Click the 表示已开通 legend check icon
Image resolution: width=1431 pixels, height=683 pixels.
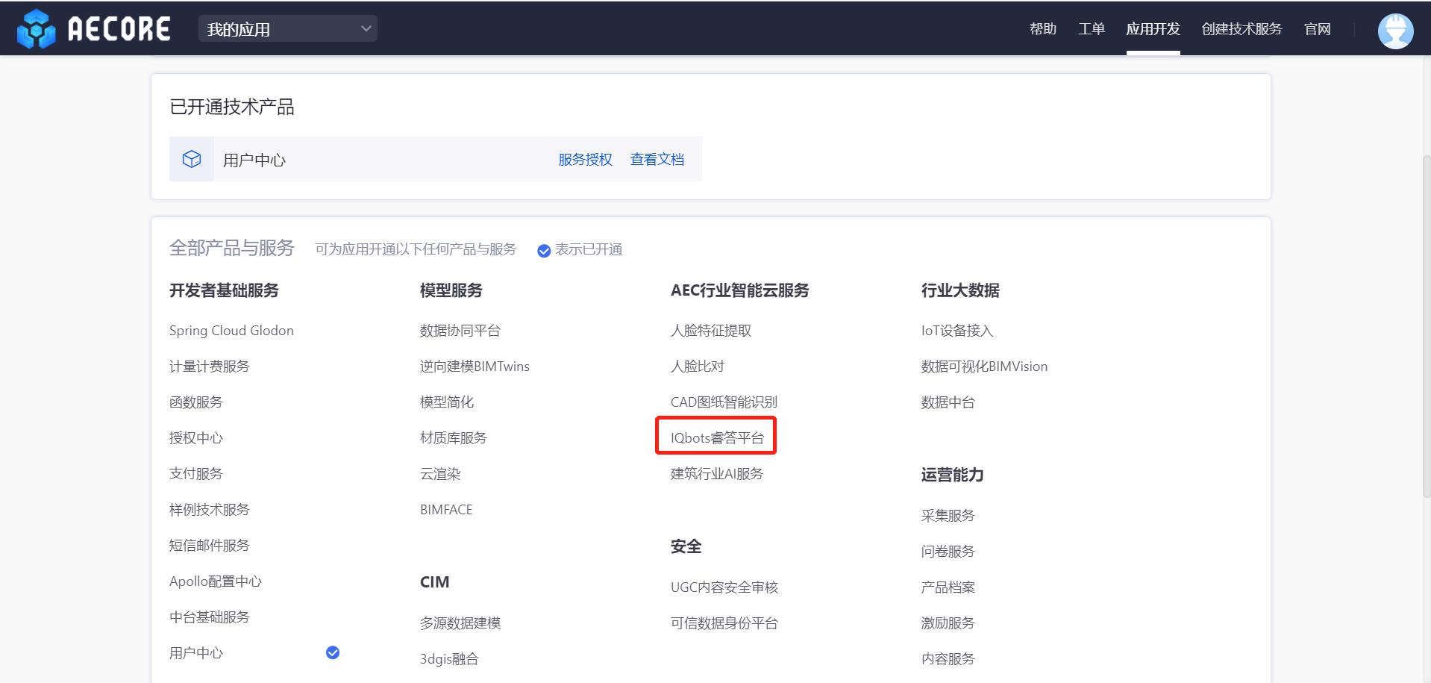544,251
